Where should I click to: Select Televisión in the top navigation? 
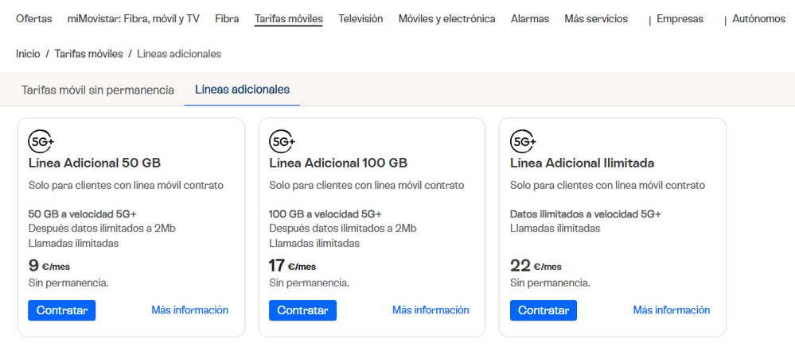tap(360, 19)
